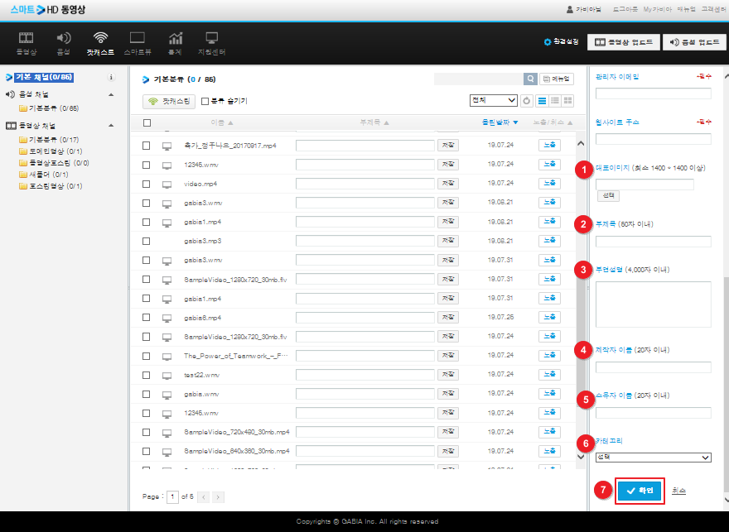
Task: Click the blue 확인 confirm button
Action: point(640,491)
